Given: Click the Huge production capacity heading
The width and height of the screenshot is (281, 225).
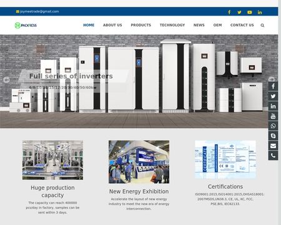Looking at the screenshot, I should click(x=52, y=191).
